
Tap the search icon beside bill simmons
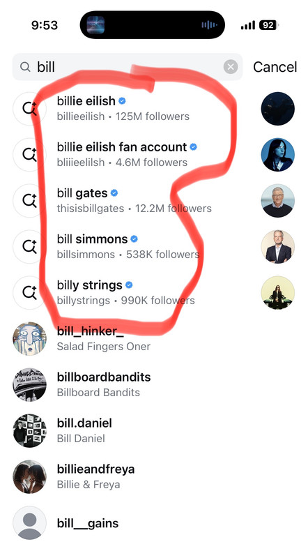[x=29, y=246]
